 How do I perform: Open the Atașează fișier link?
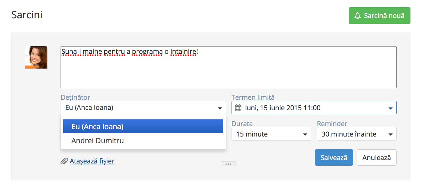point(92,161)
